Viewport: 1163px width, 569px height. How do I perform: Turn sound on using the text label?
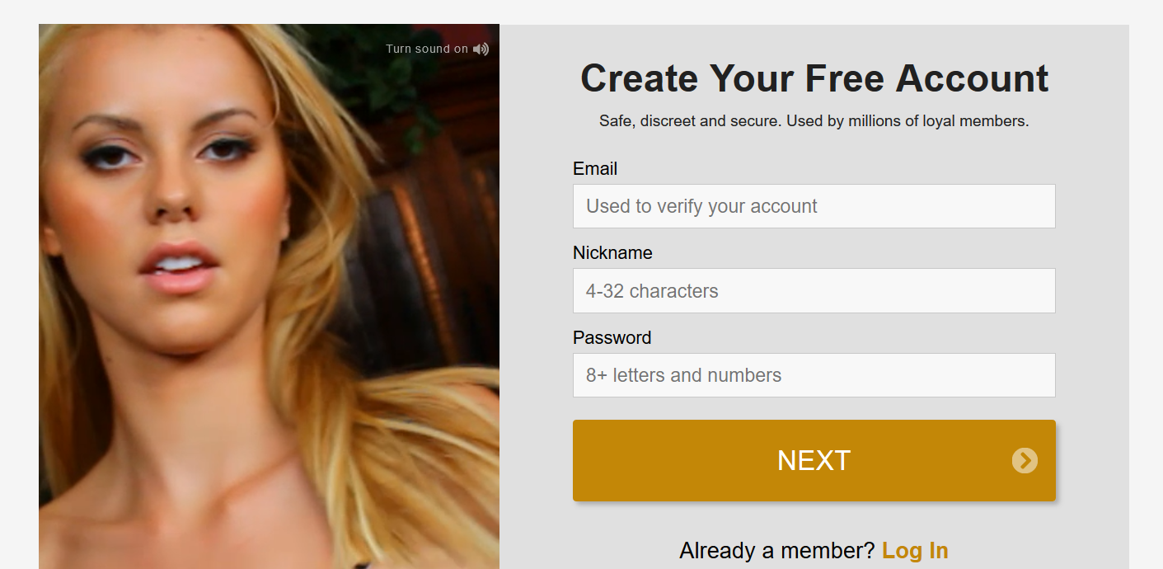click(427, 49)
